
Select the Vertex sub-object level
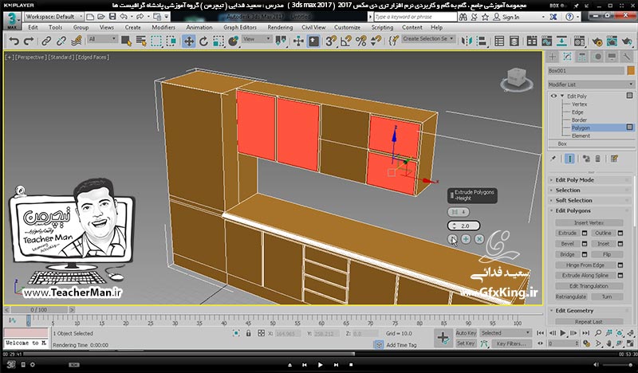pos(579,104)
